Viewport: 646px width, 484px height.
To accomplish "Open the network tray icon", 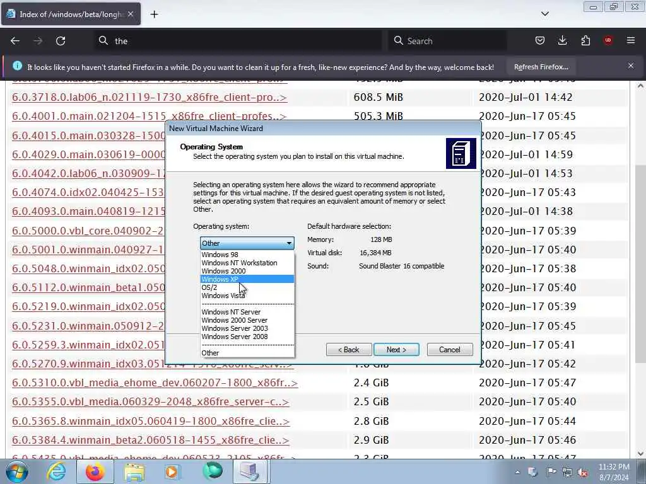I will [x=567, y=473].
